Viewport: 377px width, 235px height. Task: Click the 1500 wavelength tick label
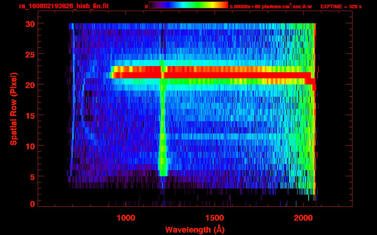(x=214, y=218)
